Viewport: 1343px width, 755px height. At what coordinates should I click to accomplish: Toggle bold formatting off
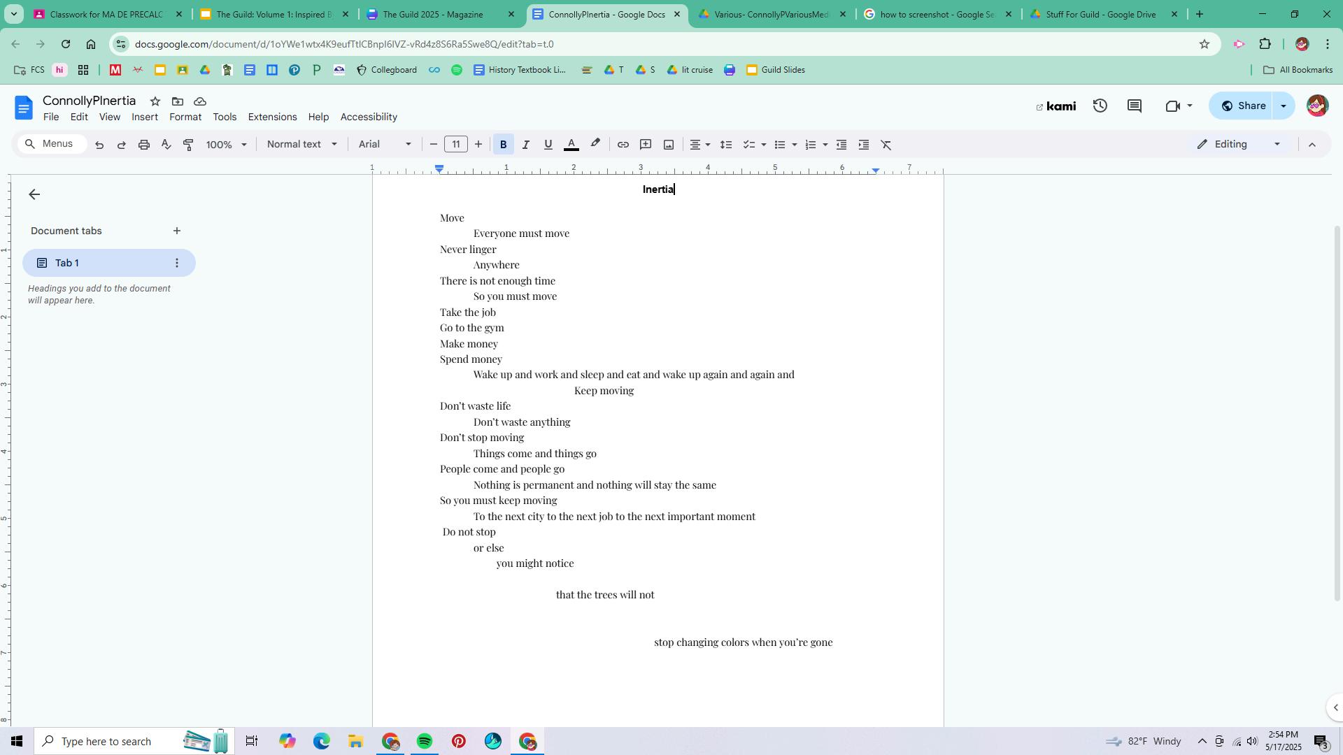503,145
